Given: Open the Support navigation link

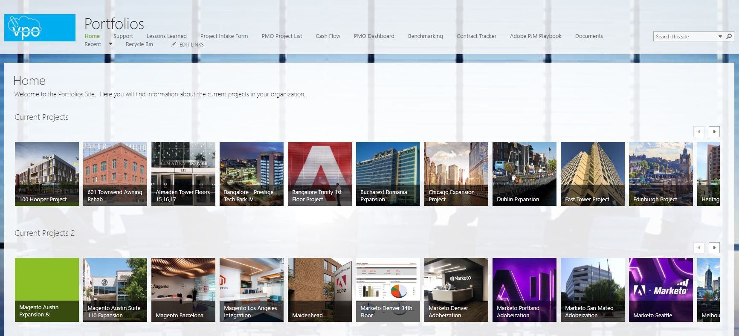Looking at the screenshot, I should (x=123, y=36).
